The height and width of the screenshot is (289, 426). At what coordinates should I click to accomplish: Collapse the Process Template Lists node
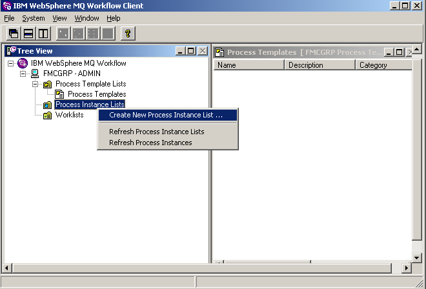(35, 85)
